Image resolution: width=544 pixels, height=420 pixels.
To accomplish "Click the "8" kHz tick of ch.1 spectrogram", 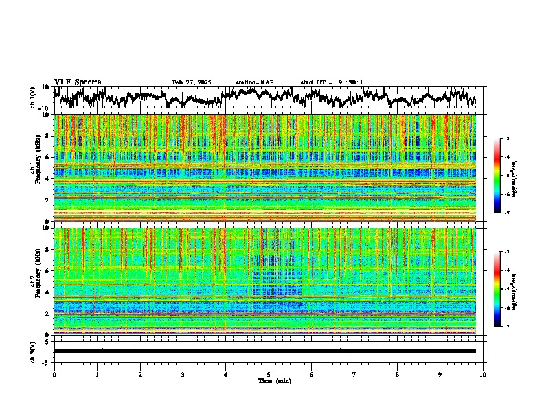I will point(48,136).
